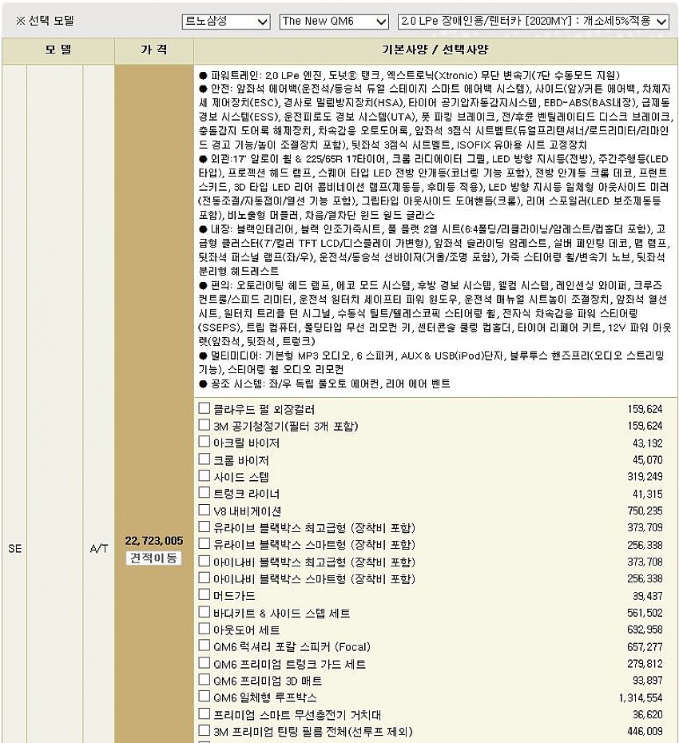Screen dimensions: 679x743
Task: Check 3M 프리미엄 틴팅 필름 option
Action: click(x=204, y=730)
